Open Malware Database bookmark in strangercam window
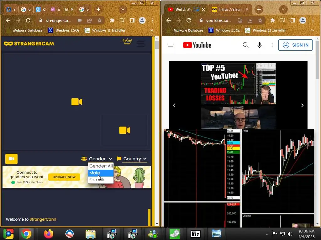This screenshot has width=321, height=240. click(x=25, y=30)
